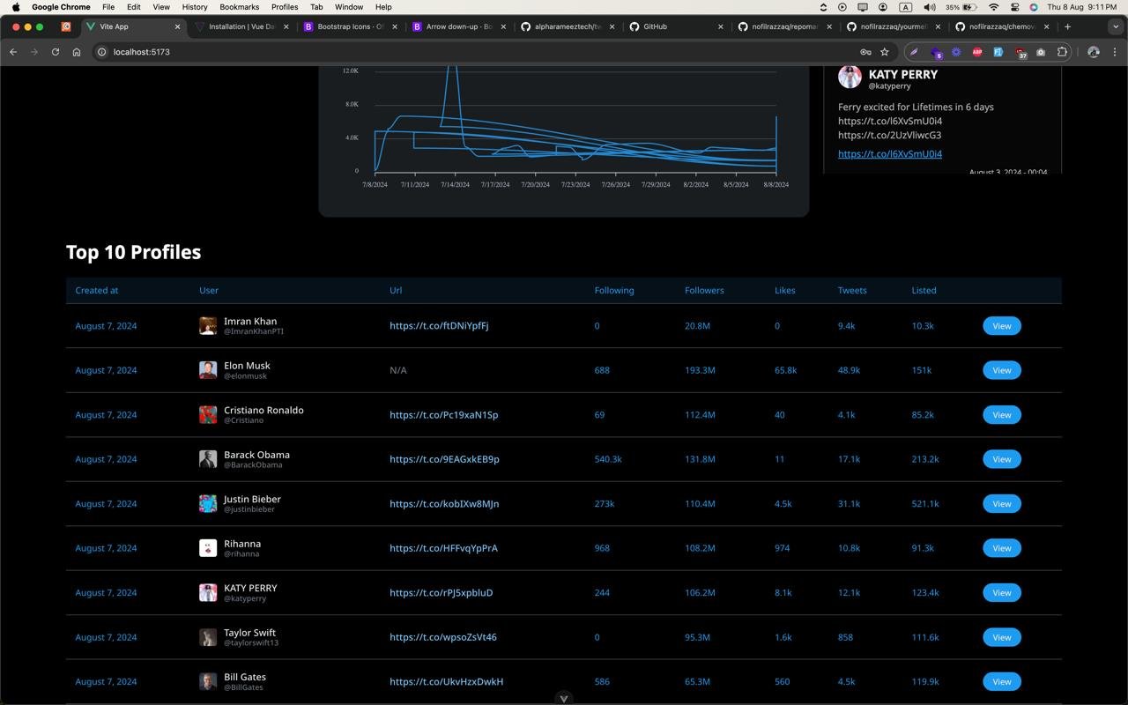Open the camera screenshot extension
1128x705 pixels.
(1041, 52)
